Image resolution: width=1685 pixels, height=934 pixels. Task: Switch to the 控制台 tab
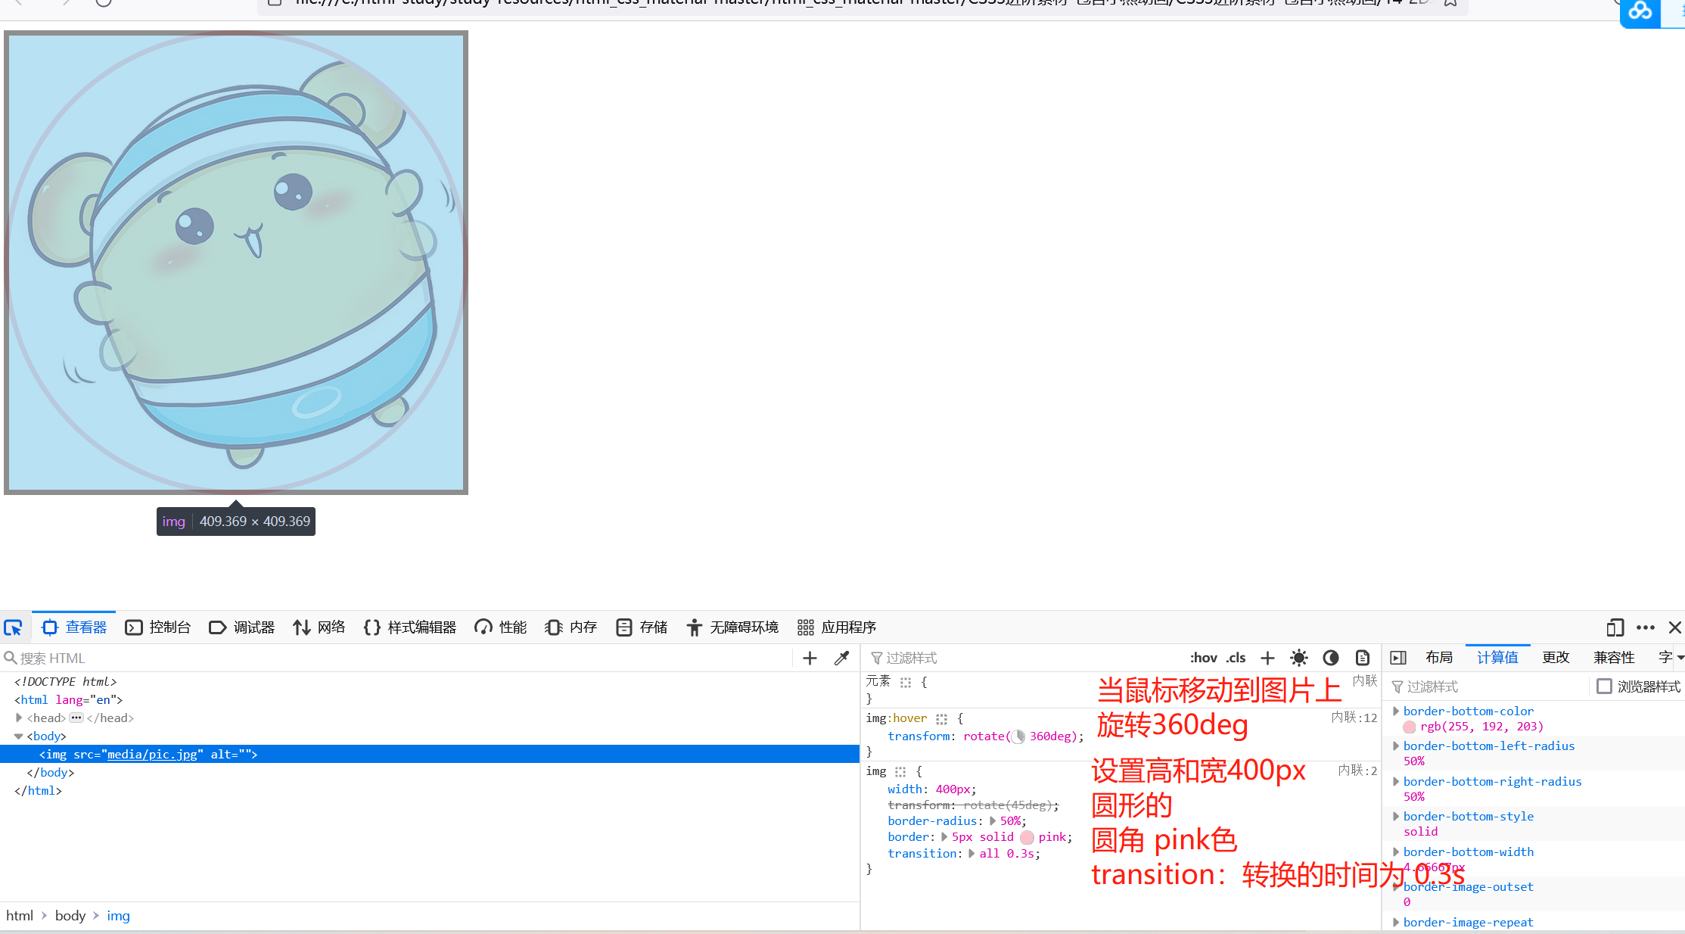click(158, 627)
